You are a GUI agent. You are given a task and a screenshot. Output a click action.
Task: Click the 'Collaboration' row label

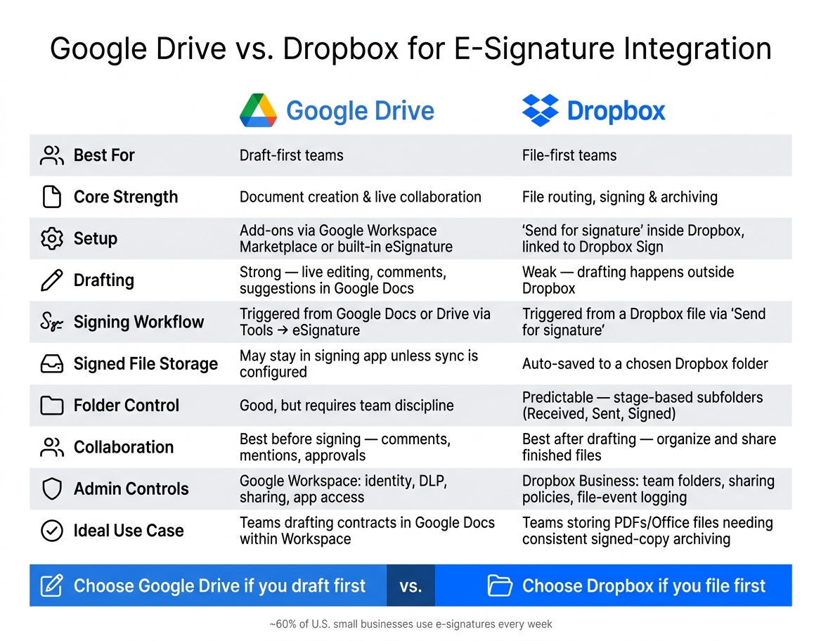[x=124, y=447]
